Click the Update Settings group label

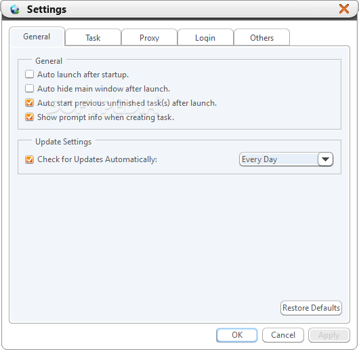coord(63,142)
